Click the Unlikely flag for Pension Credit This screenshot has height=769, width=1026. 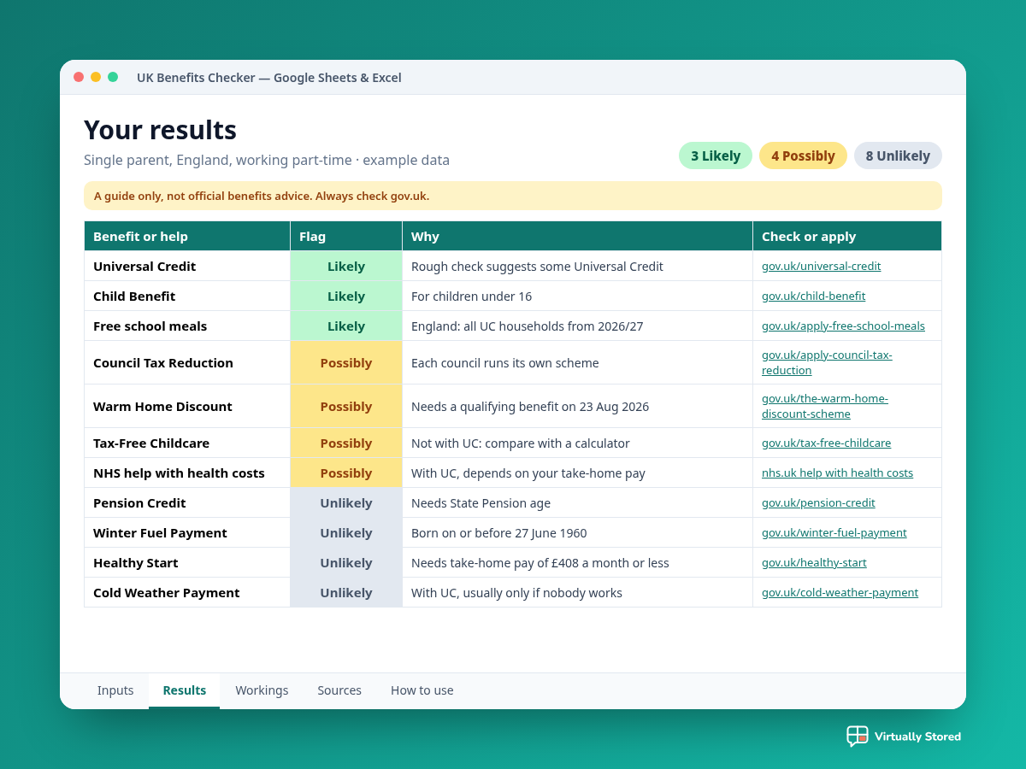(346, 502)
